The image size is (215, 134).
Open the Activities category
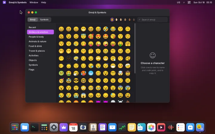coord(40,55)
